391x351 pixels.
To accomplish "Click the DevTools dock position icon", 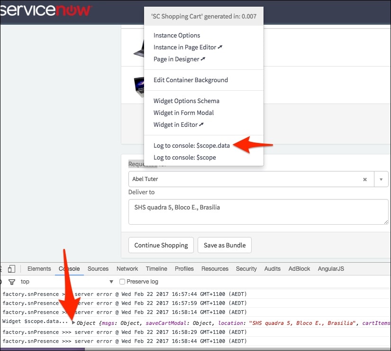I will (1, 269).
